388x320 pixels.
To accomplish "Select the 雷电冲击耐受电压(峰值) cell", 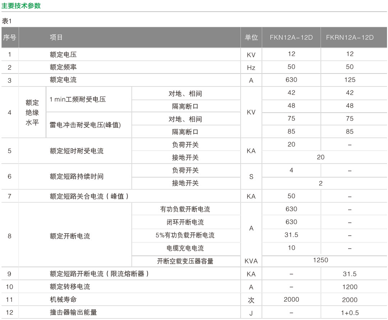I will [x=85, y=125].
